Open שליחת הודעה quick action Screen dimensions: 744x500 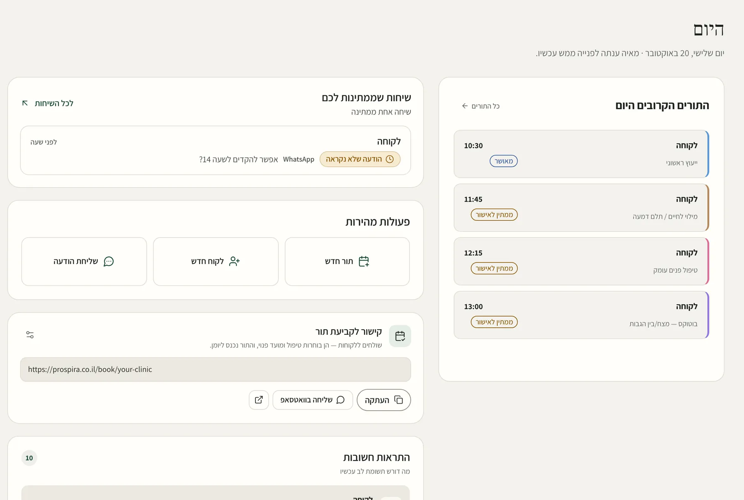(x=84, y=262)
